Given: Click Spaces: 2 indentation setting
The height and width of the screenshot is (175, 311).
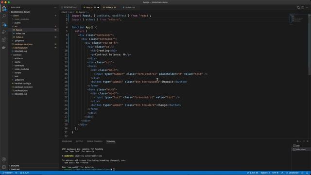Looking at the screenshot, I should (265, 173).
